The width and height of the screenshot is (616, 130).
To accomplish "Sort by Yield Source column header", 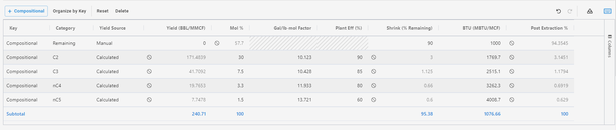I will (x=112, y=28).
